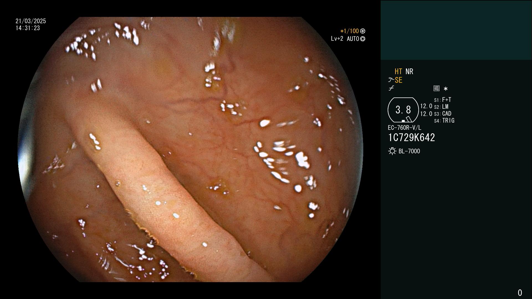The image size is (532, 299).
Task: Click the BL-7000 light source label
Action: [x=409, y=151]
